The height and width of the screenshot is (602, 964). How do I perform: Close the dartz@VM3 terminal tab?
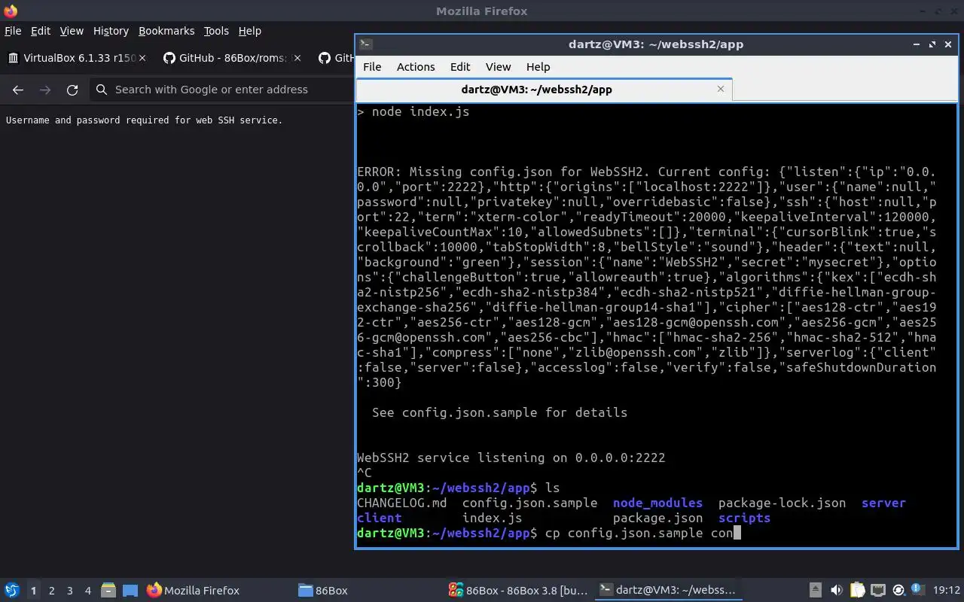[x=720, y=89]
